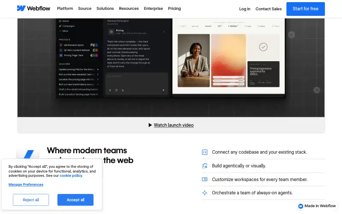Viewport: 342px width, 214px height.
Task: Click the smiling woman photo thumbnail
Action: pyautogui.click(x=194, y=60)
